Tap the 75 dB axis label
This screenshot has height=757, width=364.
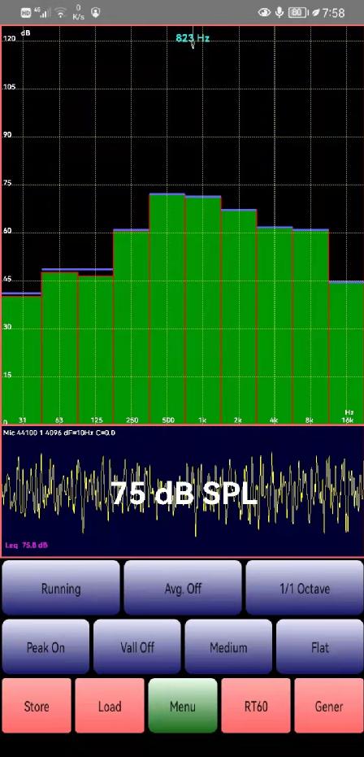[x=6, y=184]
